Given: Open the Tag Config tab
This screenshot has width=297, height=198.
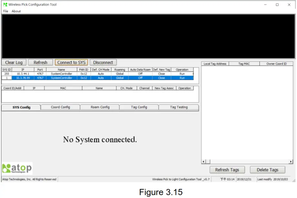Looking at the screenshot, I should [139, 107].
